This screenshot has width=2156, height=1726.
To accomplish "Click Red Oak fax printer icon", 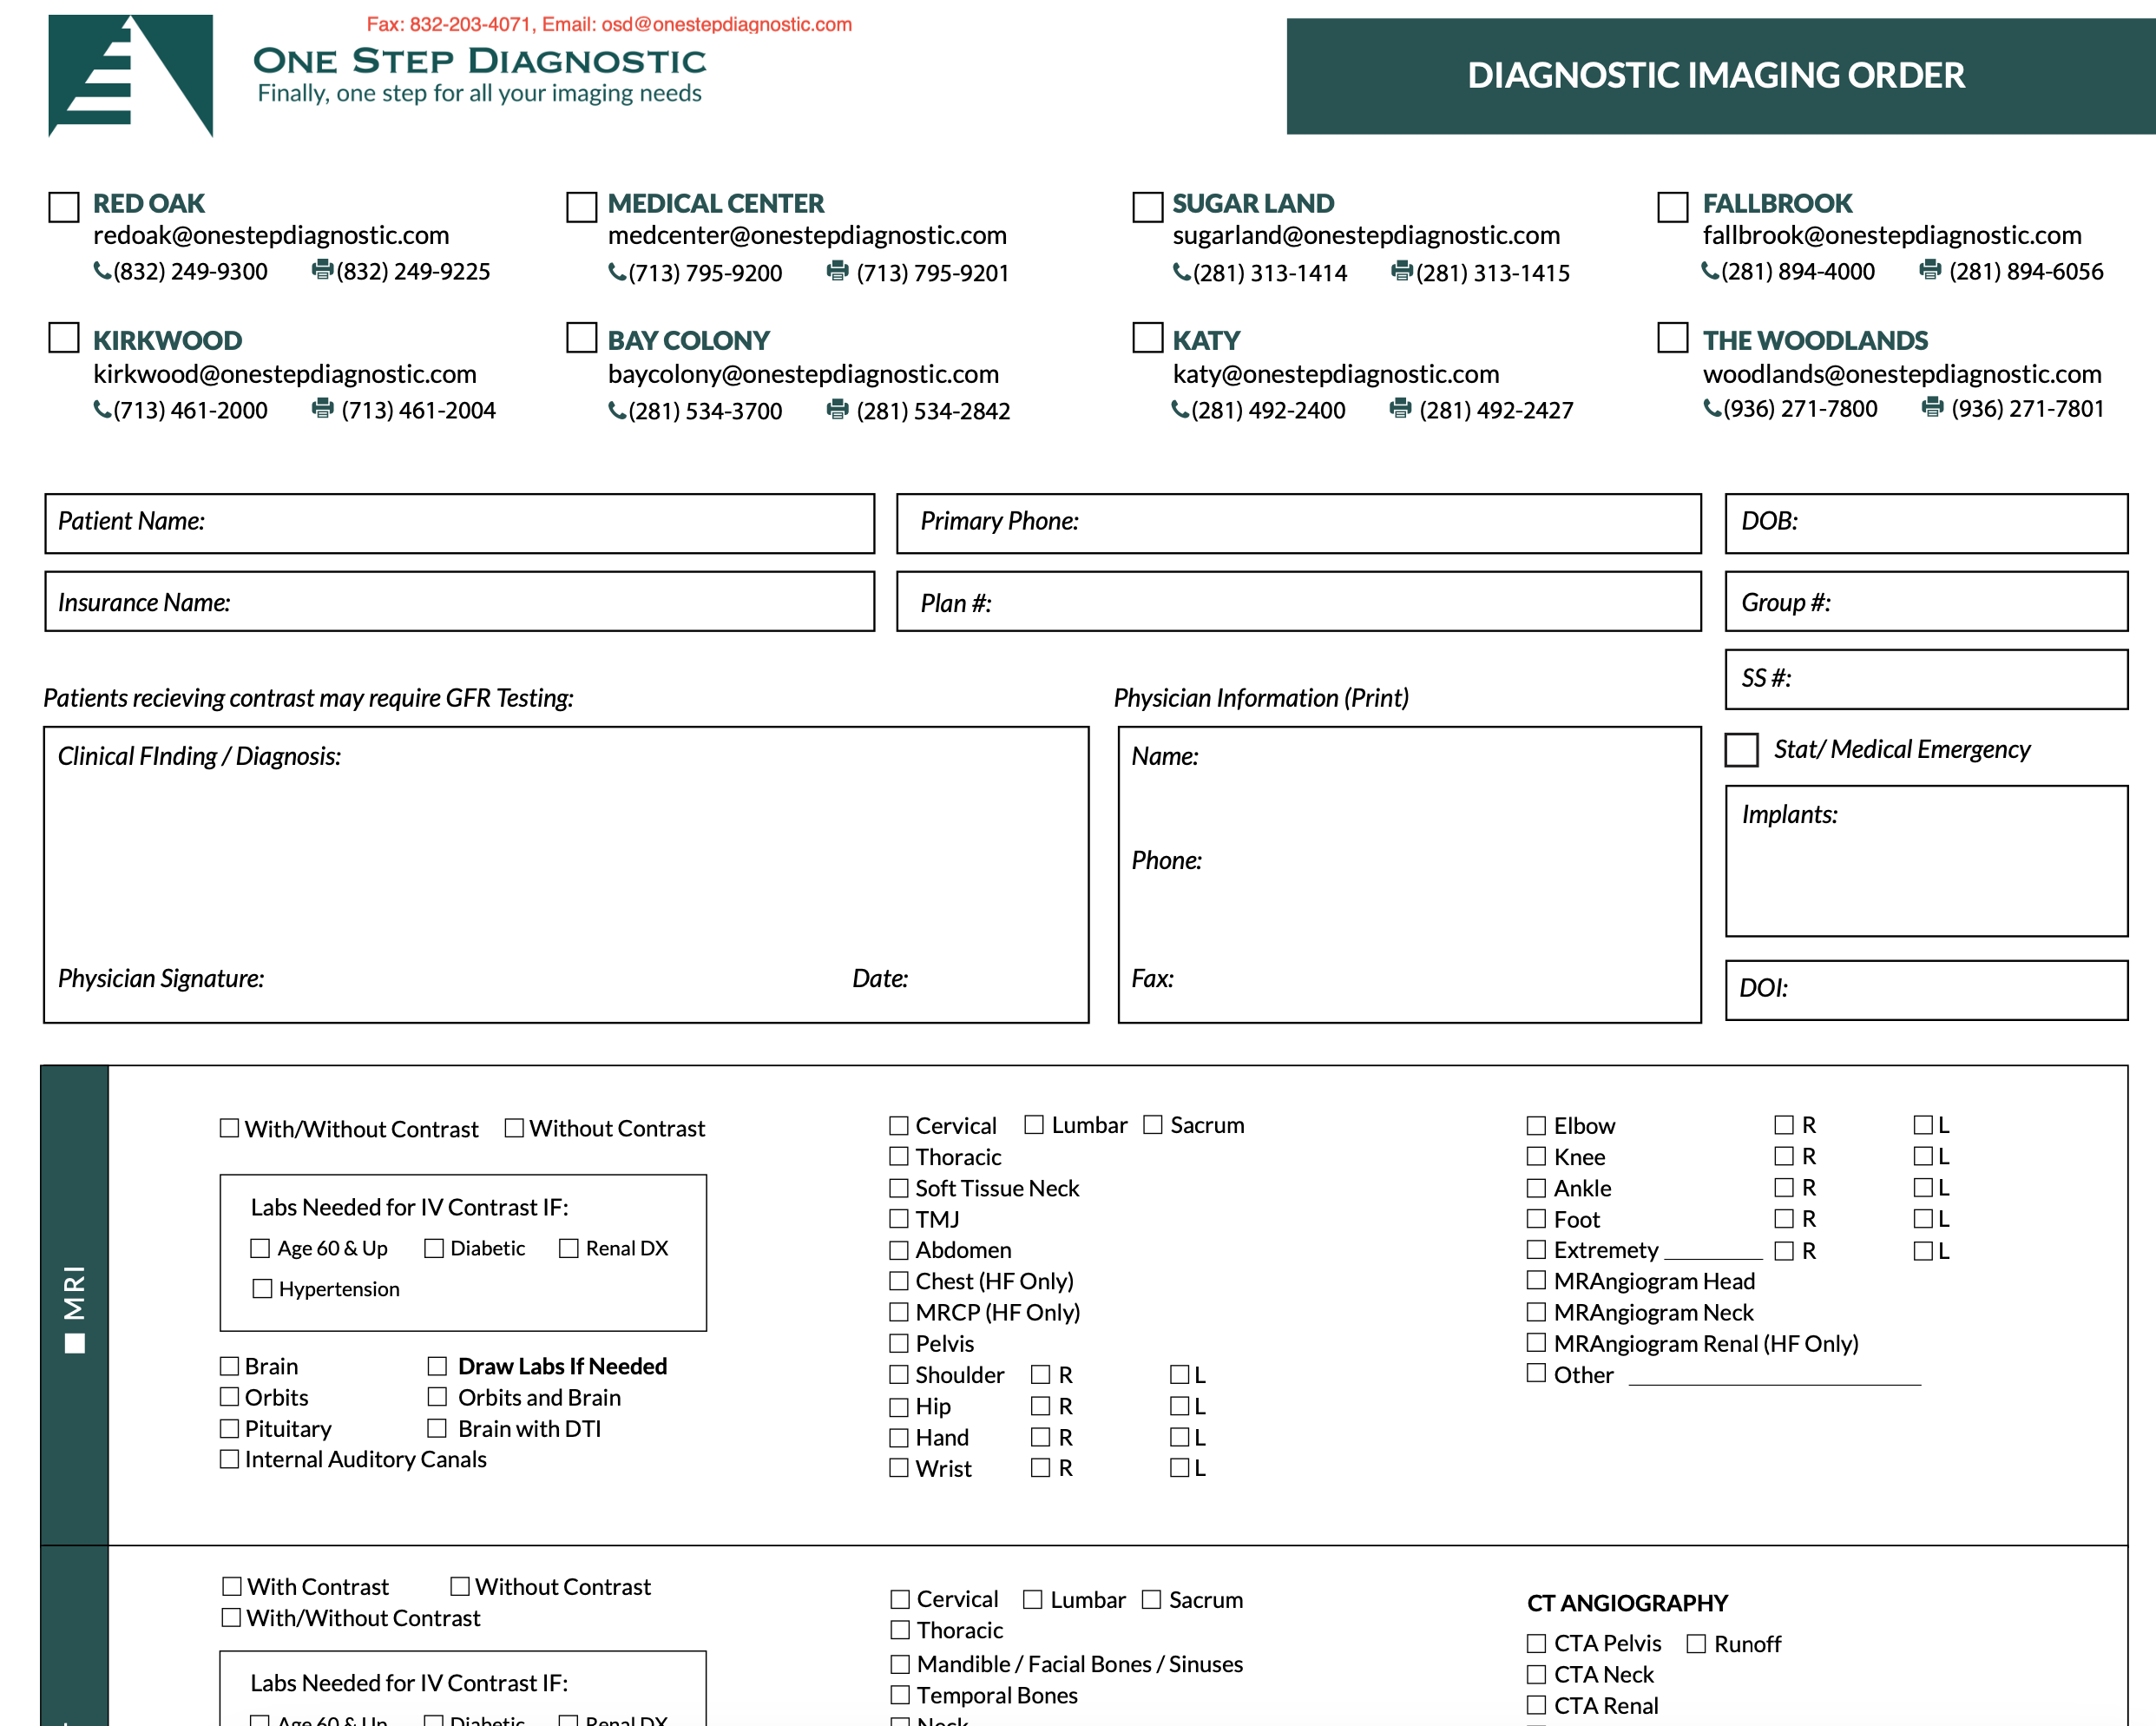I will [x=322, y=270].
